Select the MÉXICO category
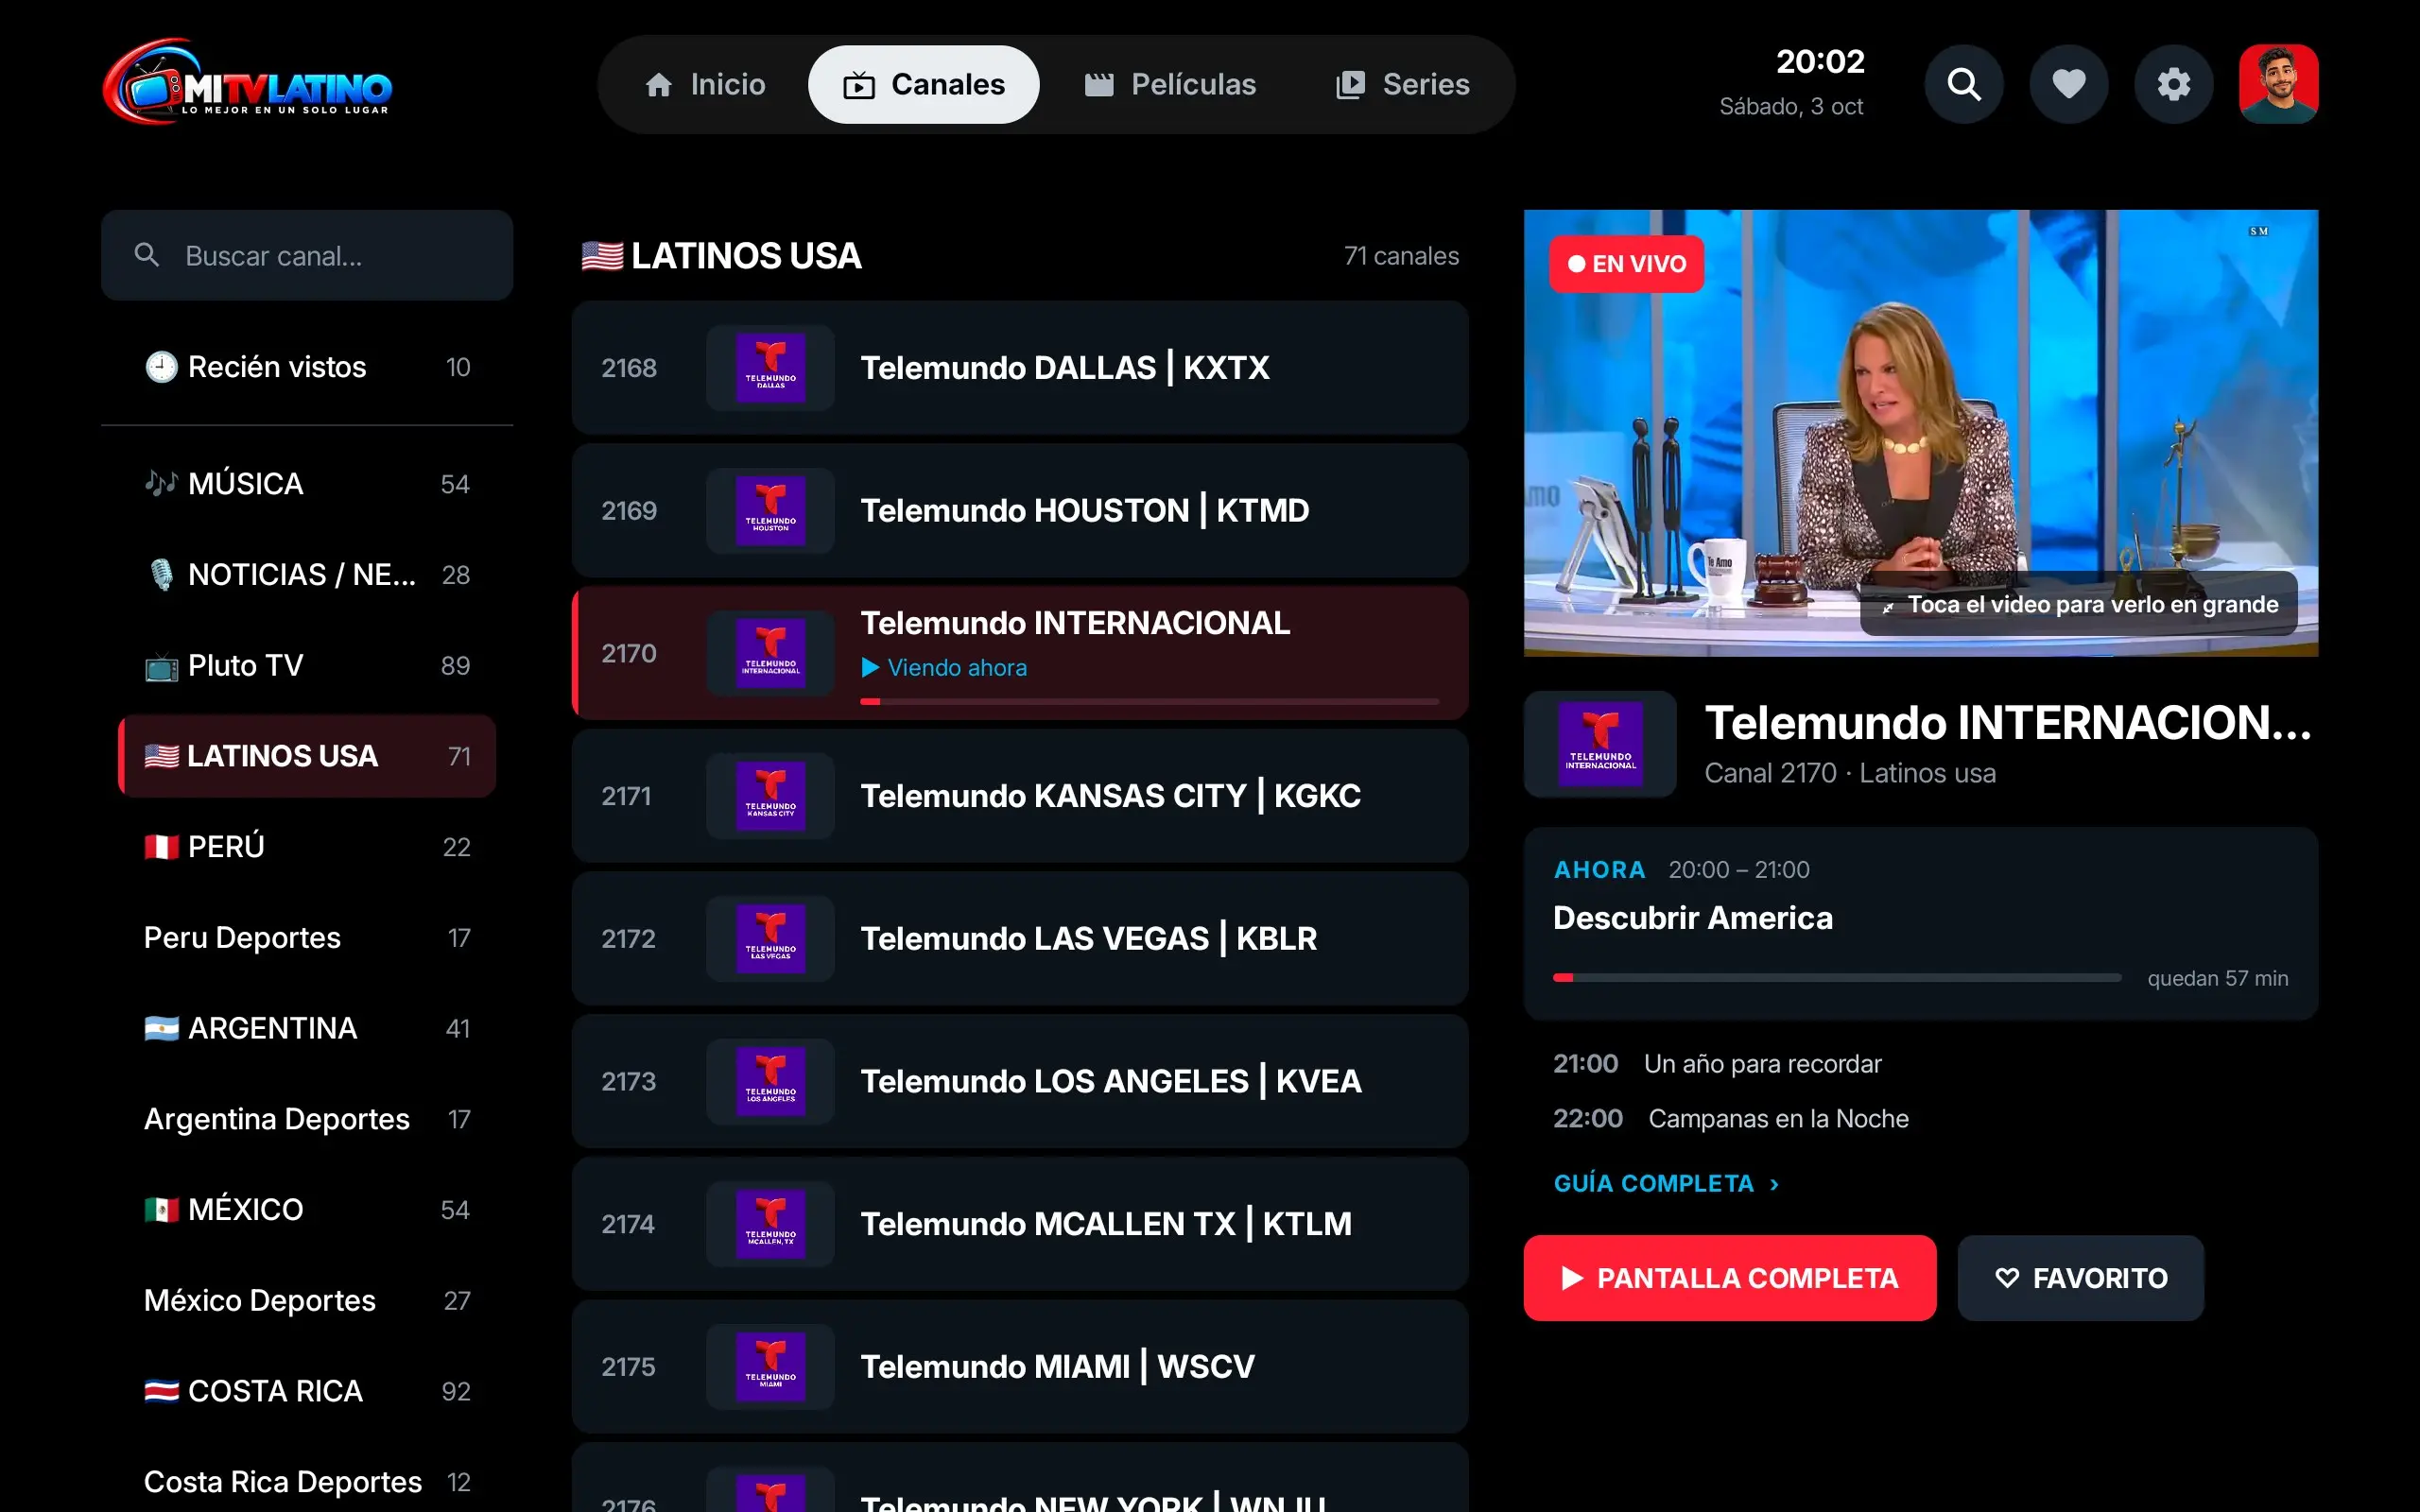This screenshot has width=2420, height=1512. pyautogui.click(x=307, y=1210)
